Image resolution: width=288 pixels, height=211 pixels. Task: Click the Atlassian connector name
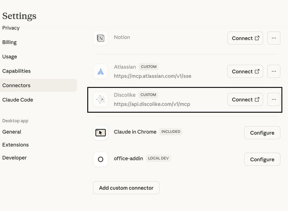[x=125, y=67]
